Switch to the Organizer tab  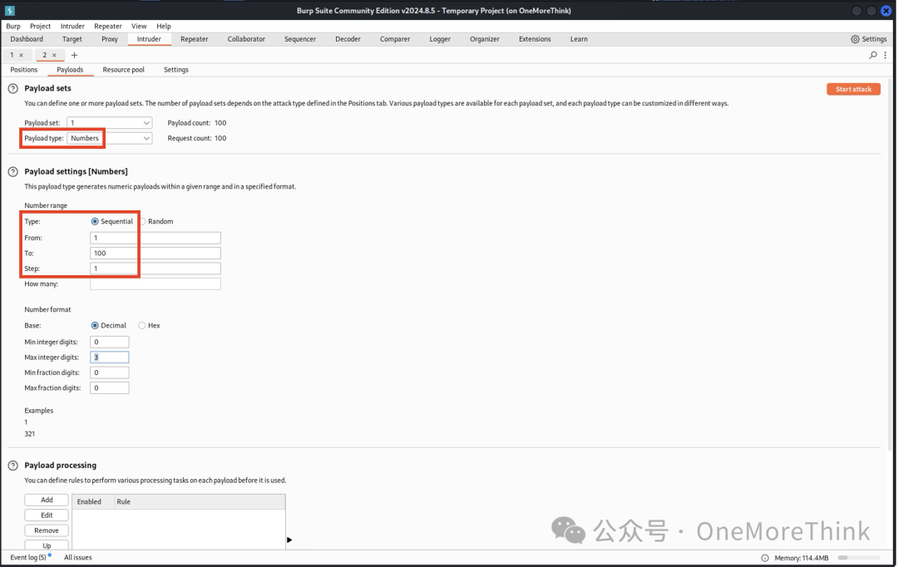tap(485, 39)
